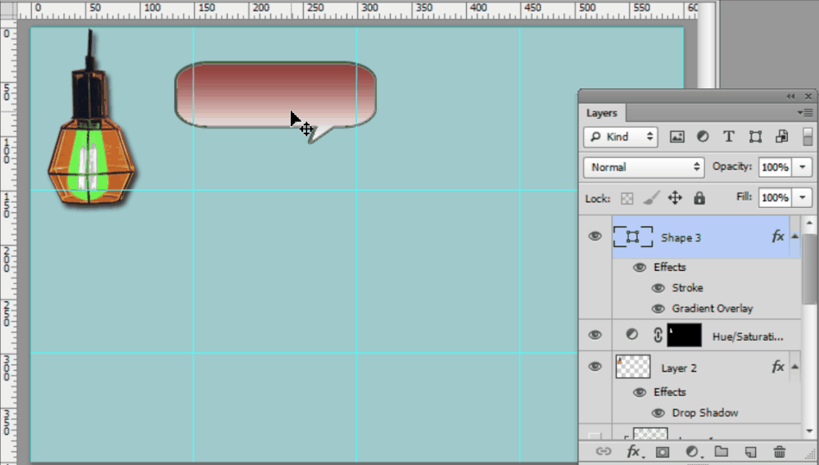Hide the Stroke effect
This screenshot has height=465, width=819.
[x=658, y=288]
